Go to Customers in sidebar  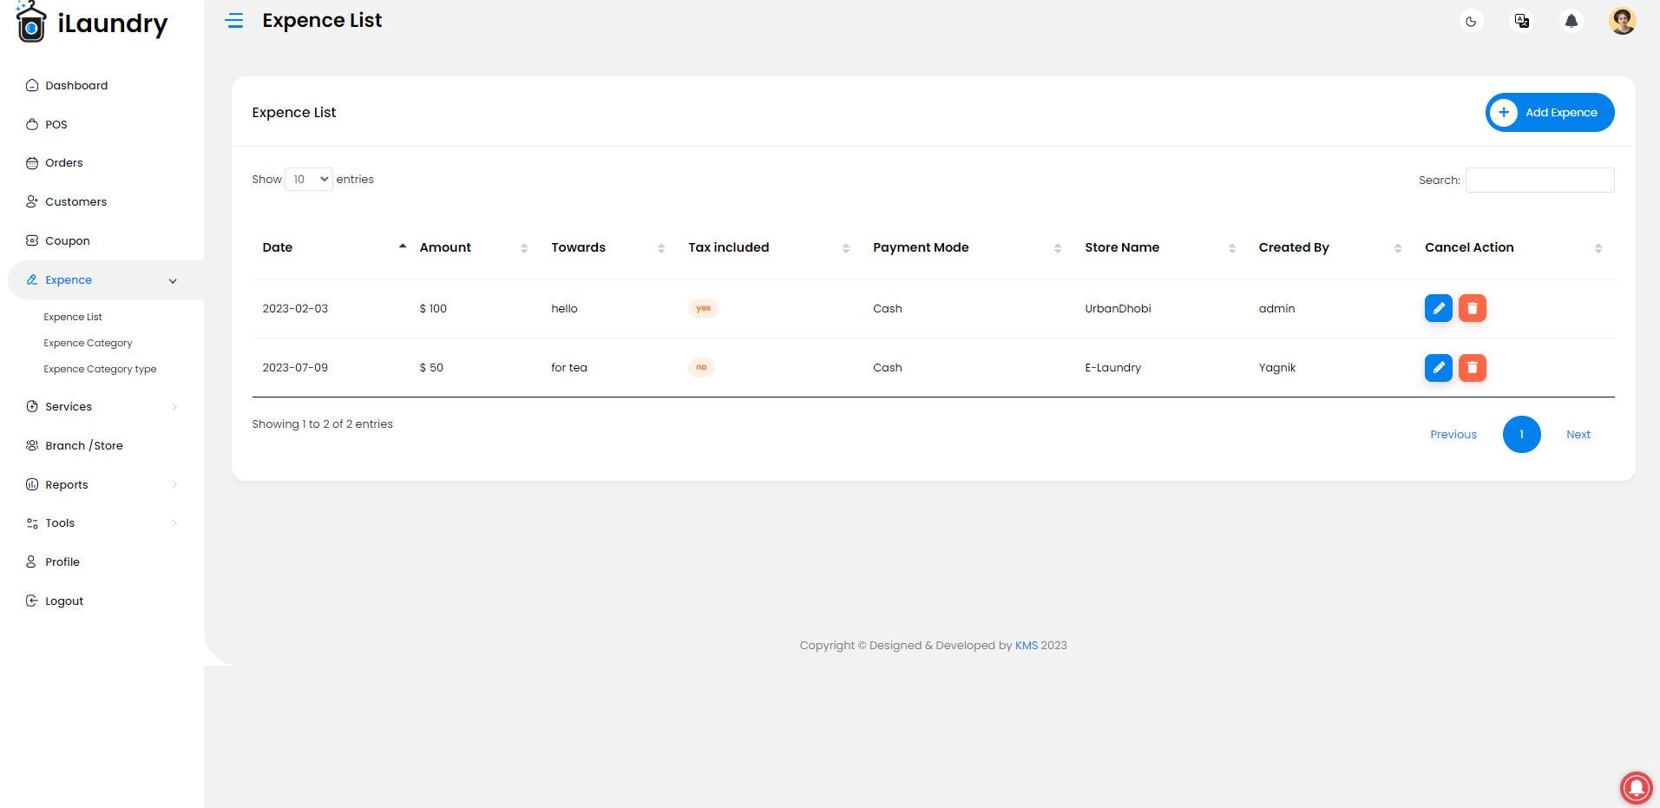(x=76, y=202)
